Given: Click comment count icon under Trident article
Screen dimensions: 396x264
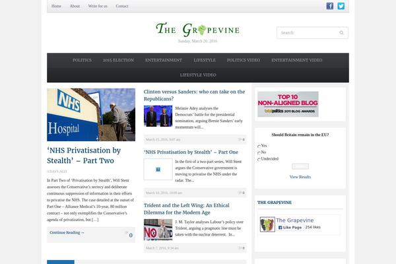Looking at the screenshot, I should pyautogui.click(x=242, y=248).
